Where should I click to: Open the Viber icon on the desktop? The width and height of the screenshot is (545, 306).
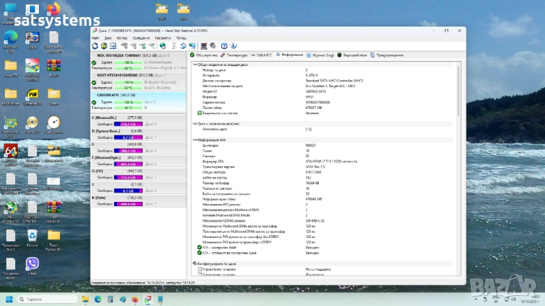click(x=32, y=263)
